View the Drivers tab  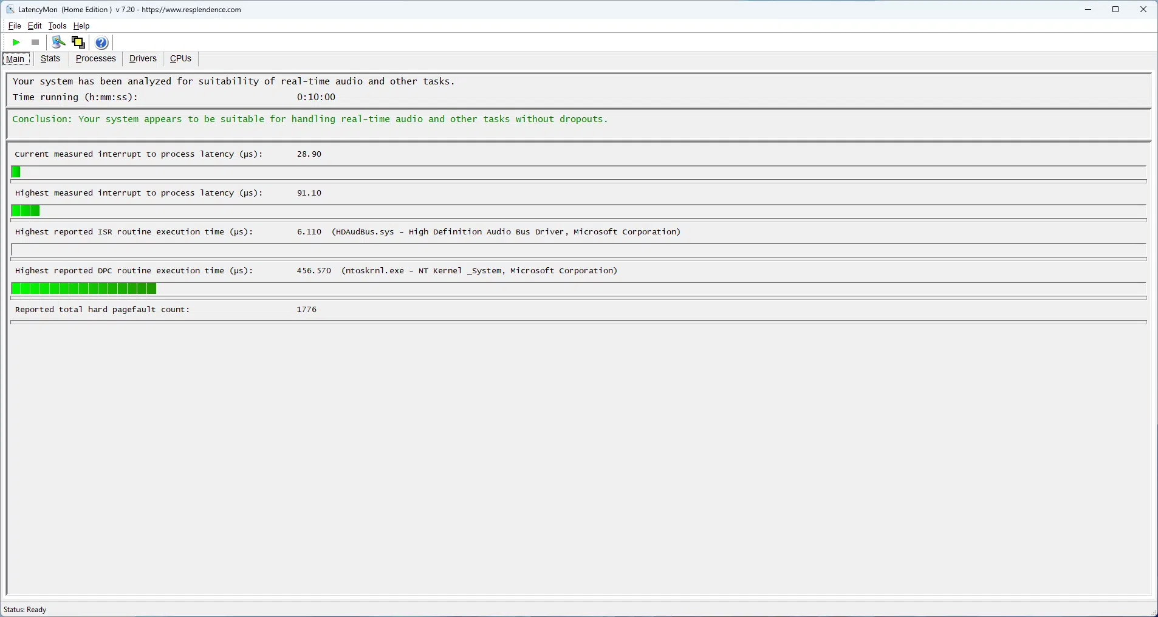point(143,59)
